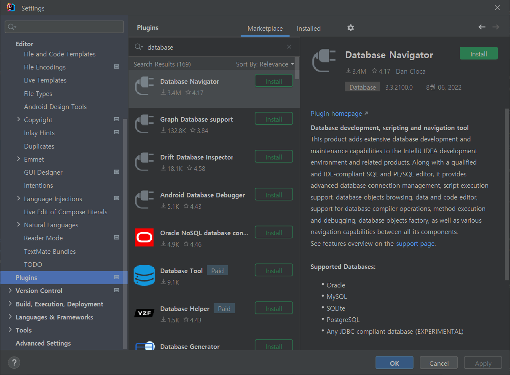This screenshot has width=510, height=375.
Task: Click the project-level icon beside Inlay Hints
Action: 117,132
